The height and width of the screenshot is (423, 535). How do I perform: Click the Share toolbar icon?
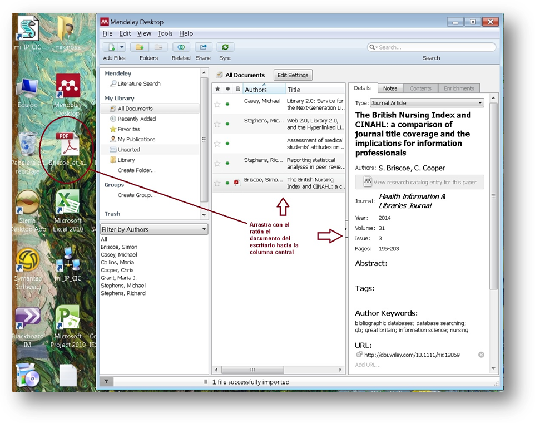click(204, 47)
